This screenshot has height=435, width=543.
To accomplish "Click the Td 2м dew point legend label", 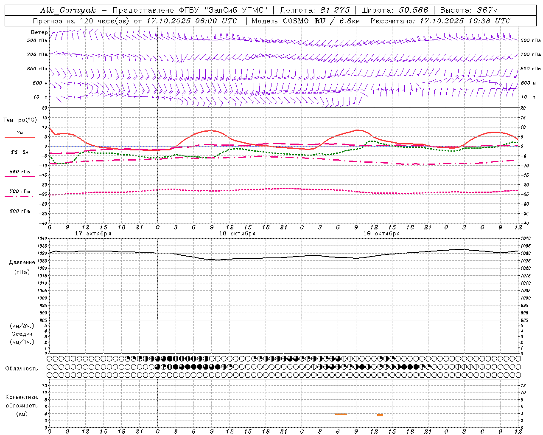I will [20, 152].
